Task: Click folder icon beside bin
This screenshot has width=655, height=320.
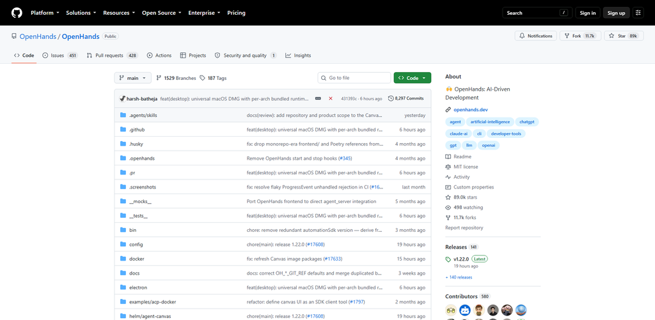Action: (123, 229)
